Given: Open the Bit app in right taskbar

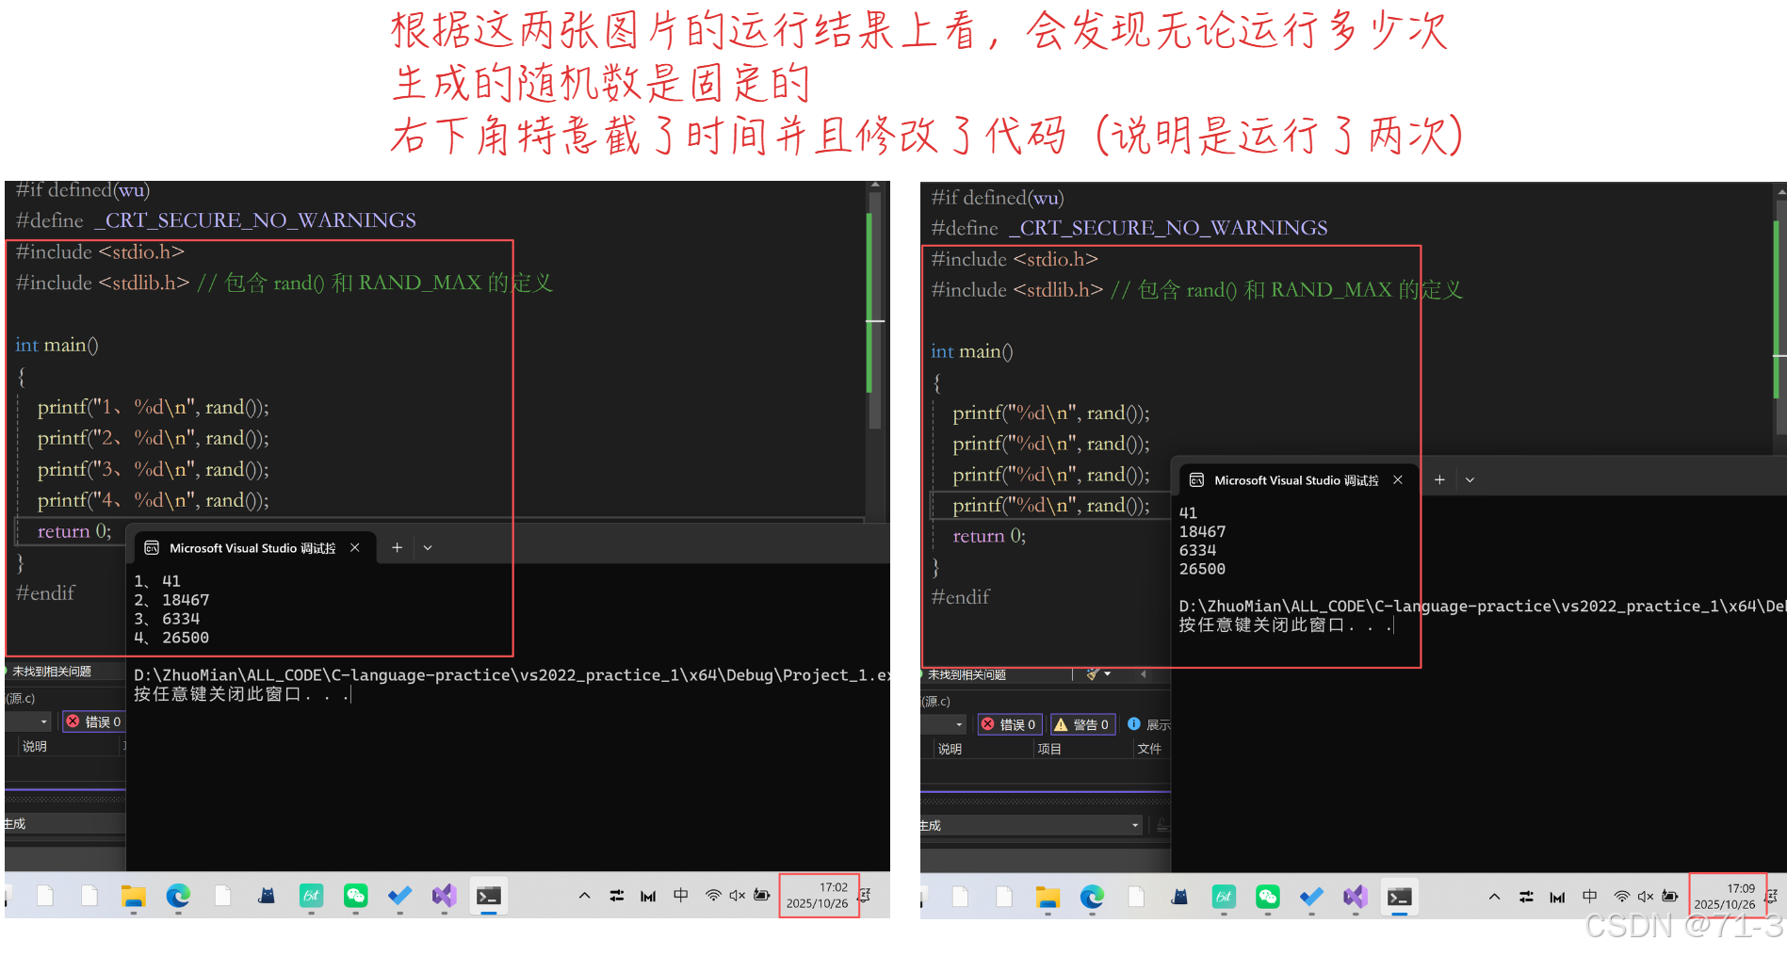Looking at the screenshot, I should point(1224,897).
